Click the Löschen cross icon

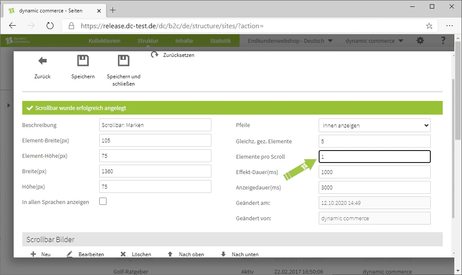point(123,254)
